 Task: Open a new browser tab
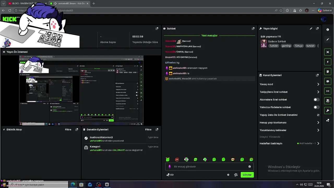94,3
